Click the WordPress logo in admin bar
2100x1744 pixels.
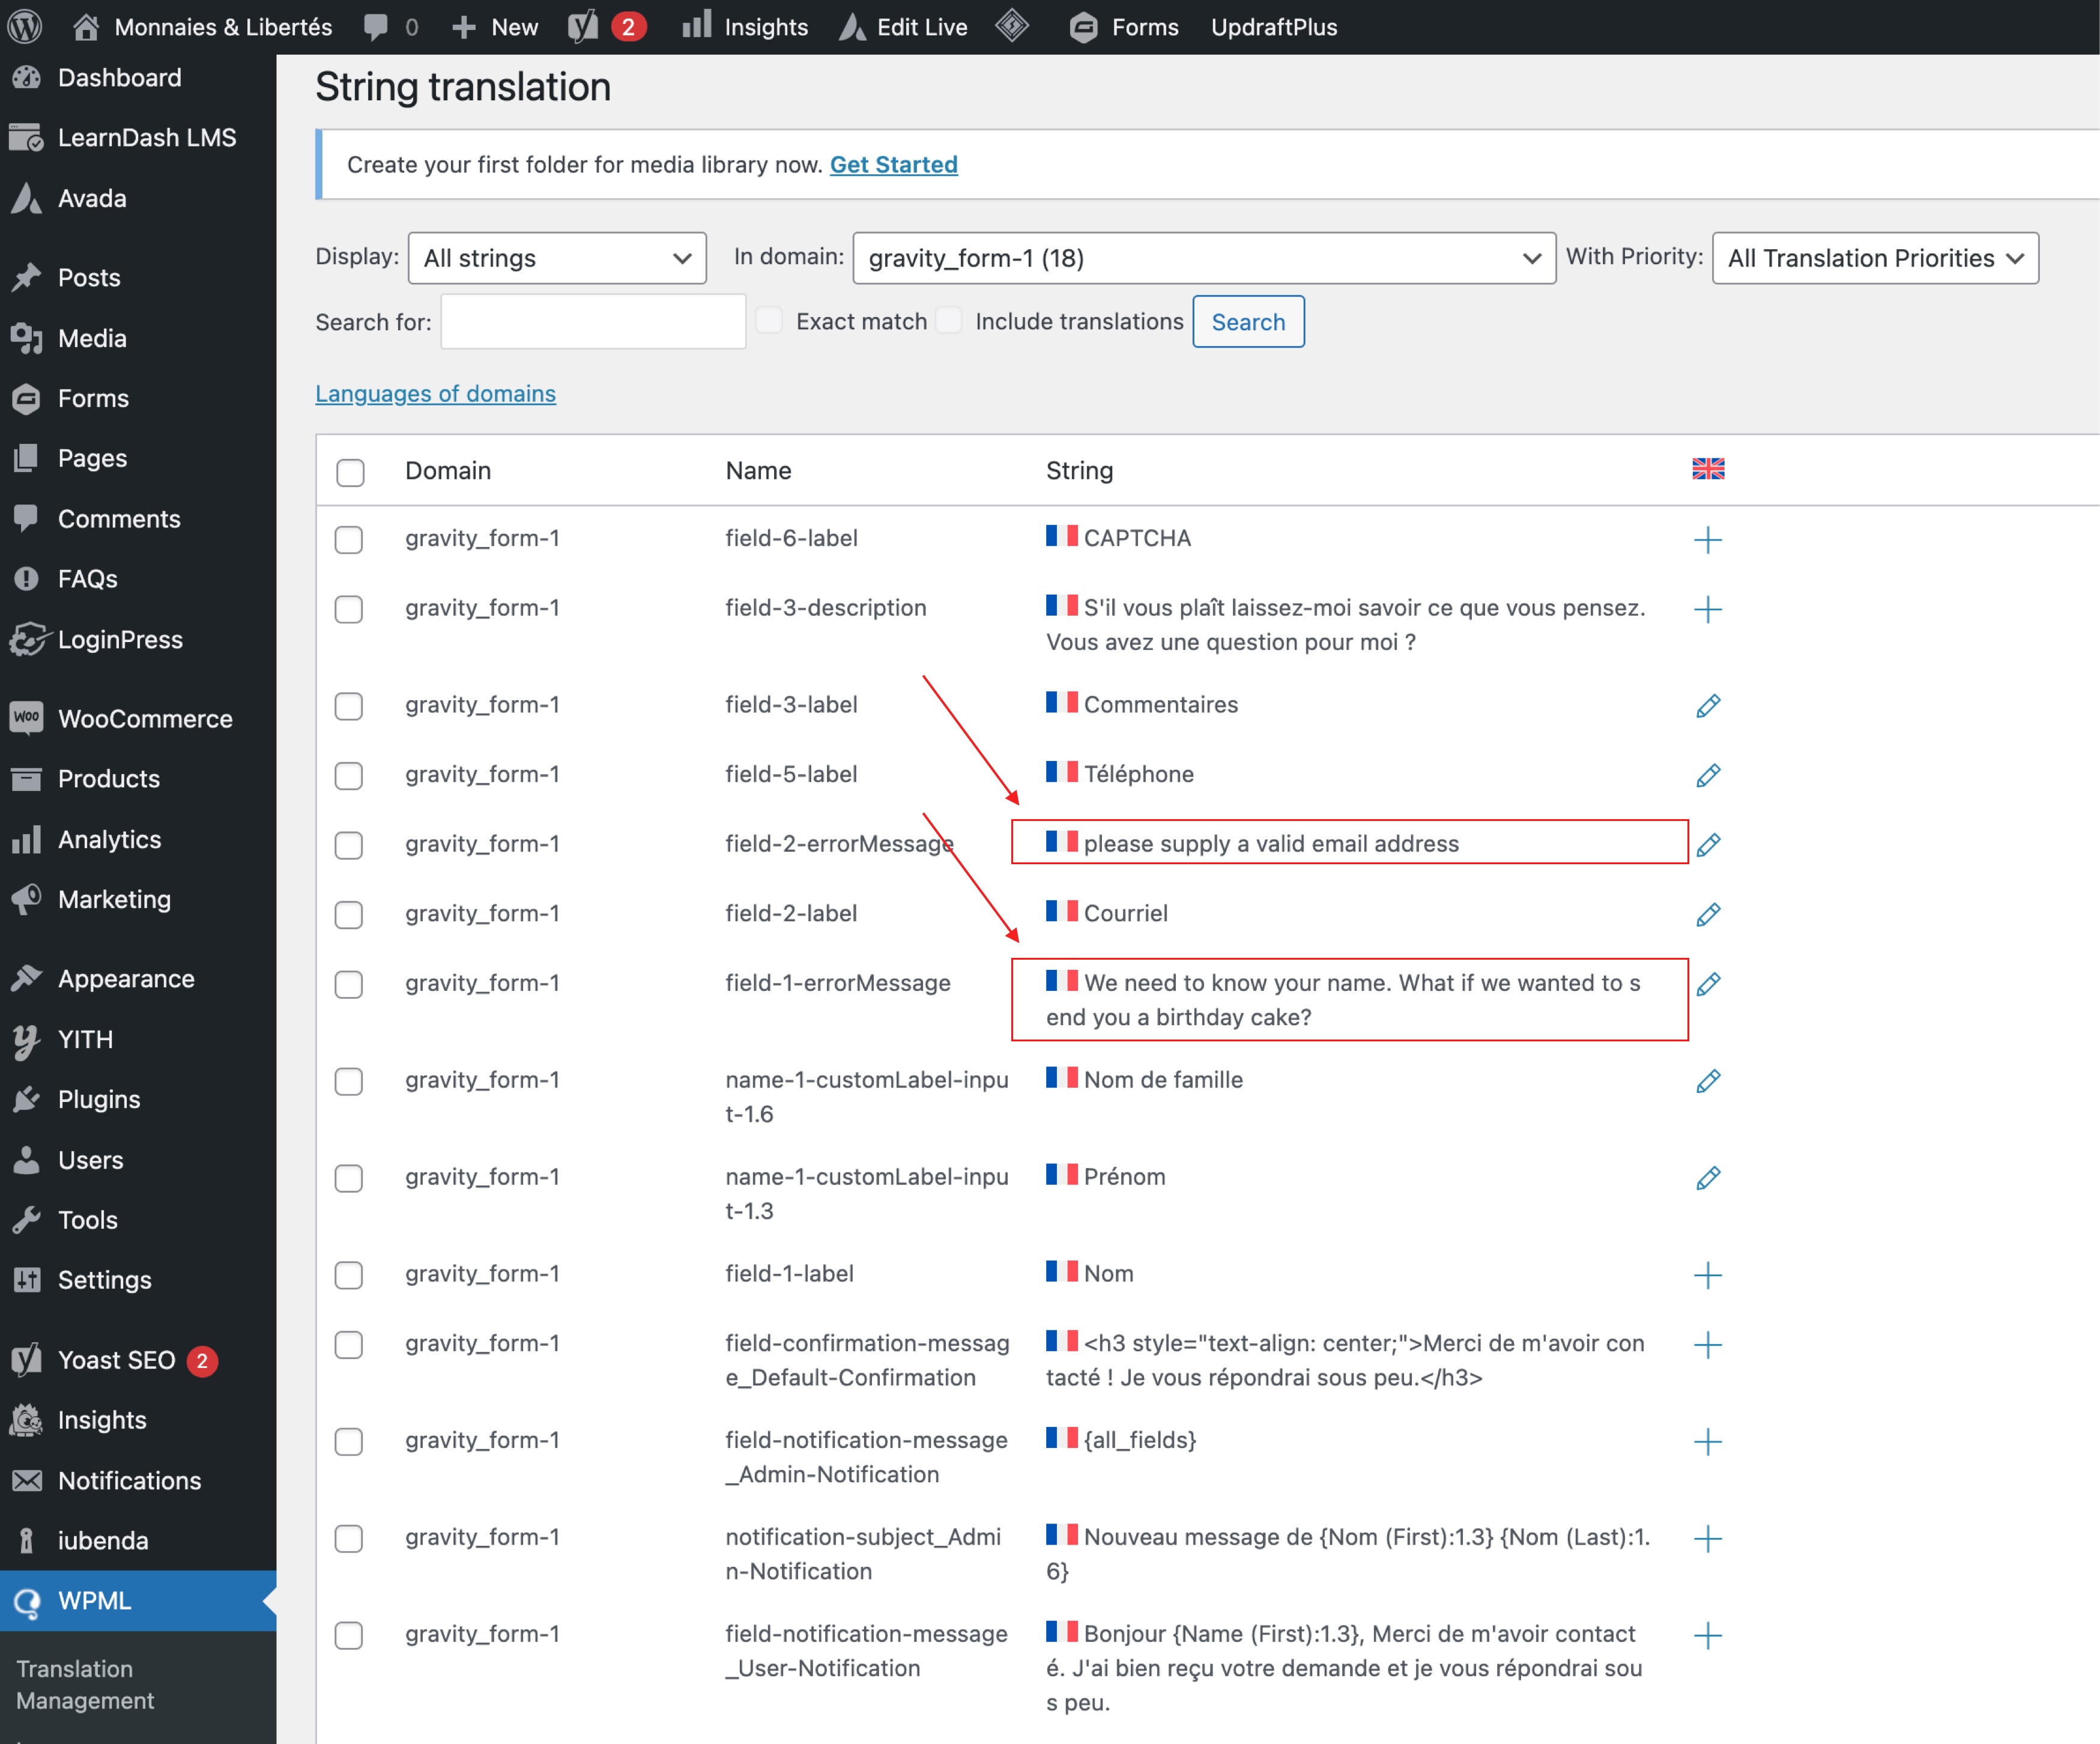click(24, 27)
